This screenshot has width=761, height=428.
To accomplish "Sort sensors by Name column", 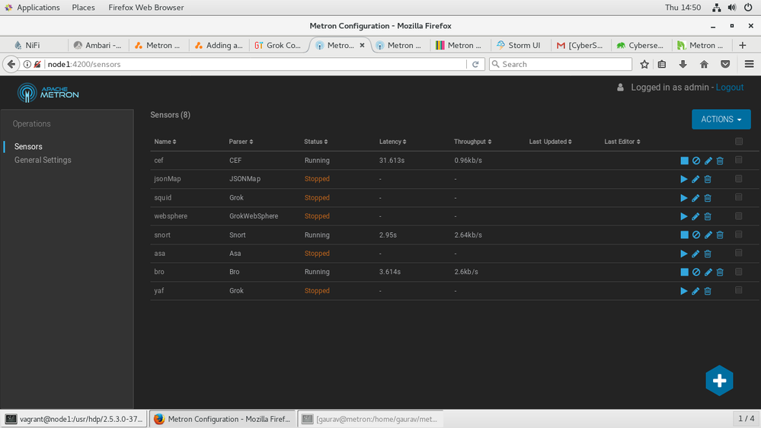I will coord(165,142).
